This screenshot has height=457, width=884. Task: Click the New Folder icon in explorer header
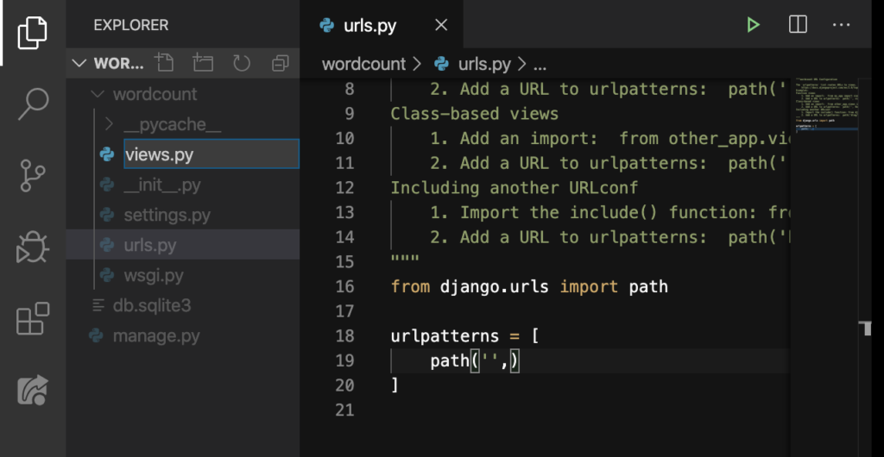(203, 63)
